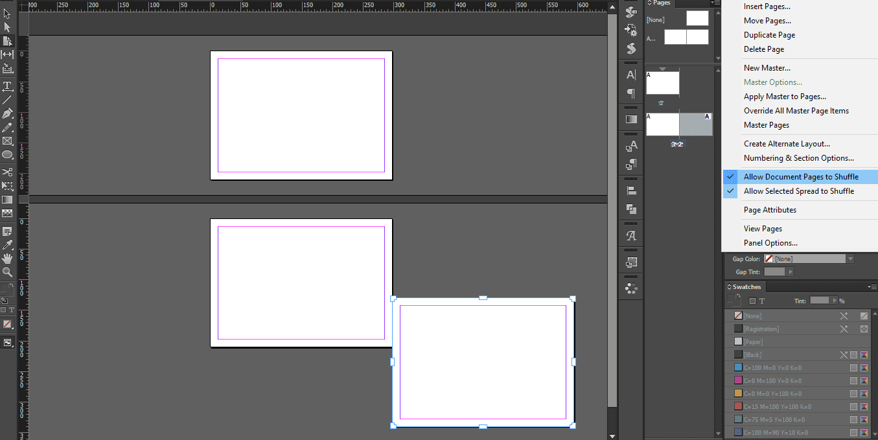
Task: Select the Eyedropper tool
Action: click(7, 245)
